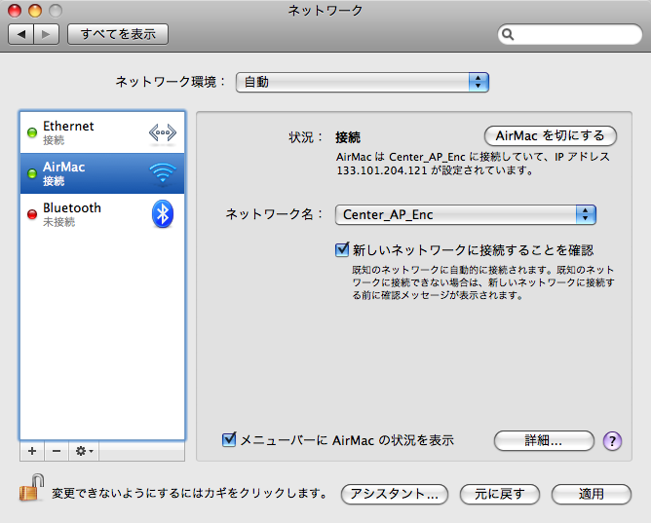The width and height of the screenshot is (651, 523).
Task: Go back with the left arrow button
Action: click(21, 34)
